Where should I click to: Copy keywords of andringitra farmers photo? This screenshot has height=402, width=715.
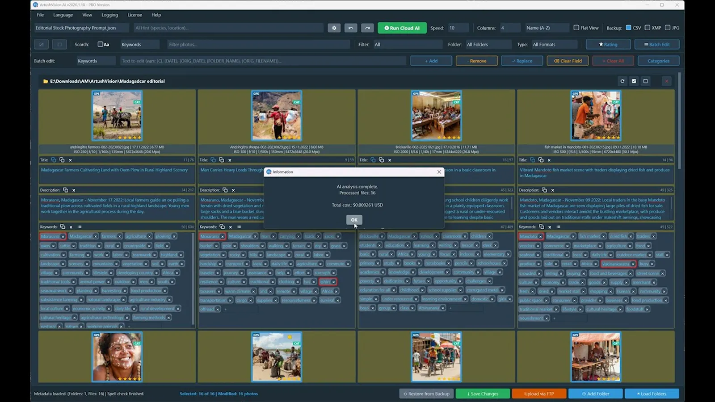coord(63,227)
